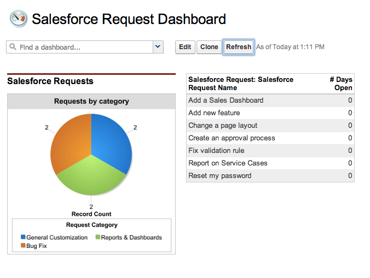Image resolution: width=370 pixels, height=278 pixels.
Task: Click the Record Count axis label
Action: [91, 214]
